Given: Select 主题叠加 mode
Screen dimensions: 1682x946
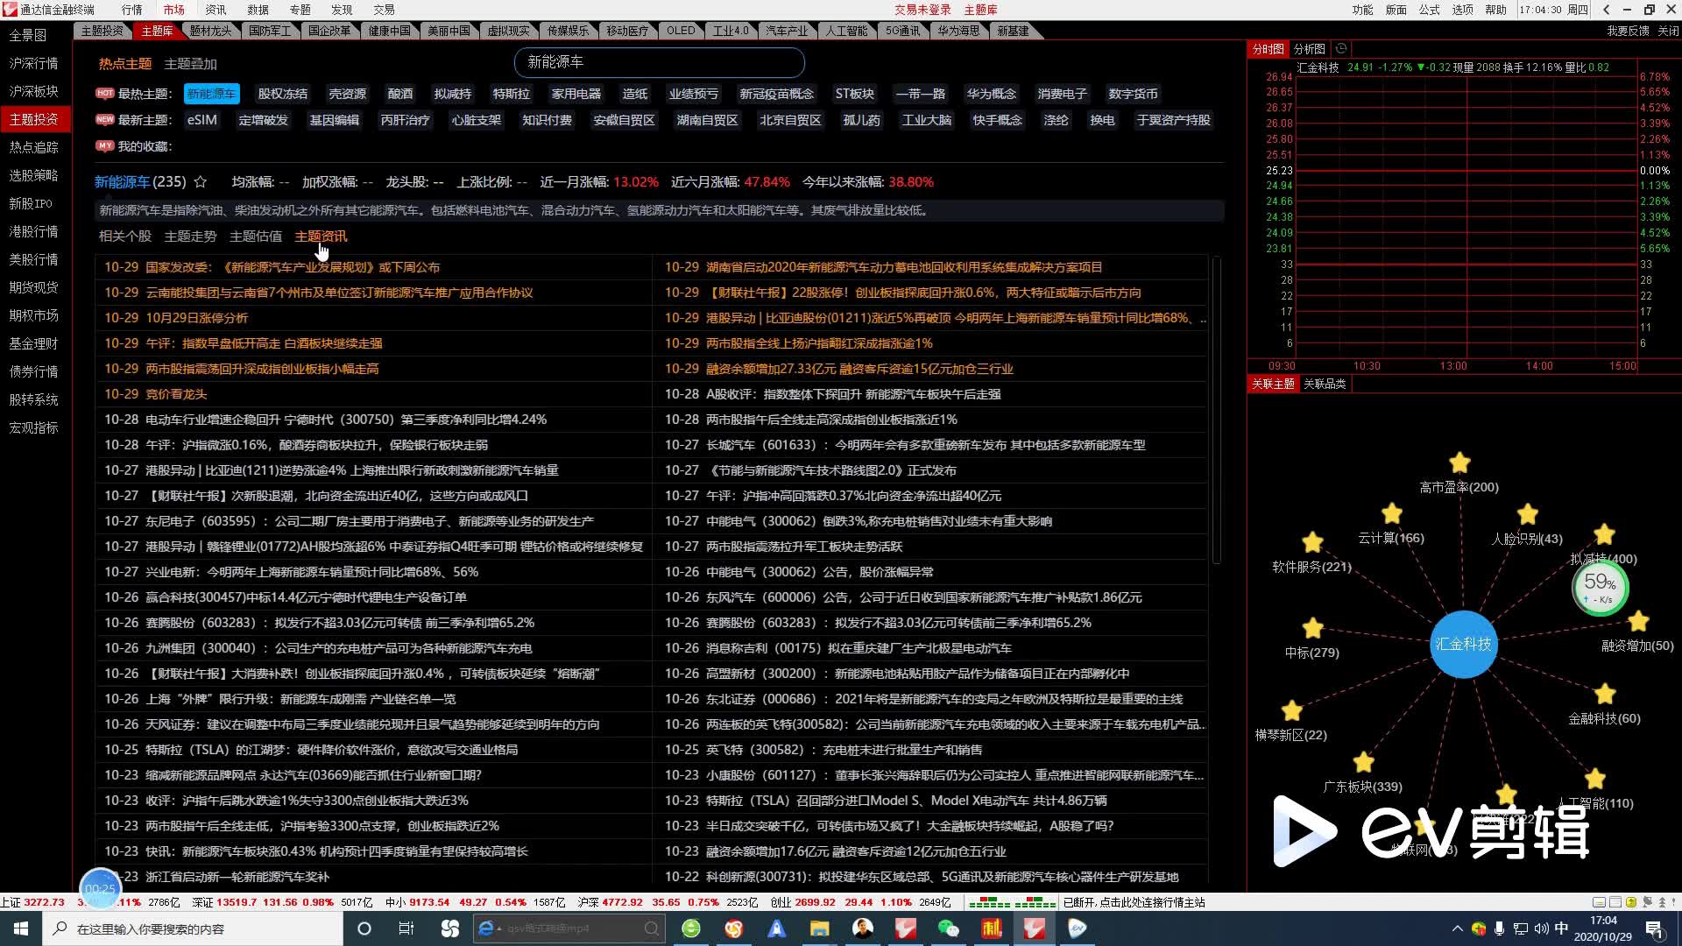Looking at the screenshot, I should (x=190, y=64).
